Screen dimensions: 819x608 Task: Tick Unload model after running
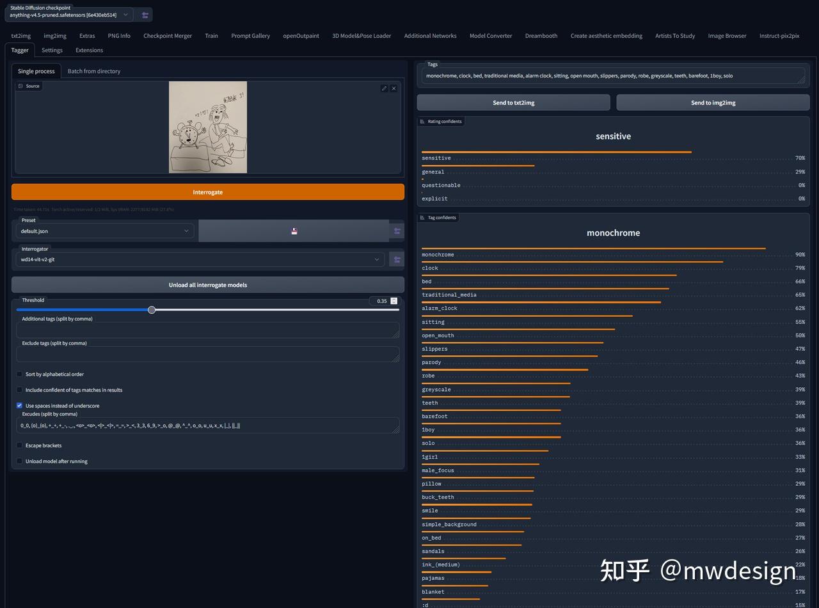19,461
